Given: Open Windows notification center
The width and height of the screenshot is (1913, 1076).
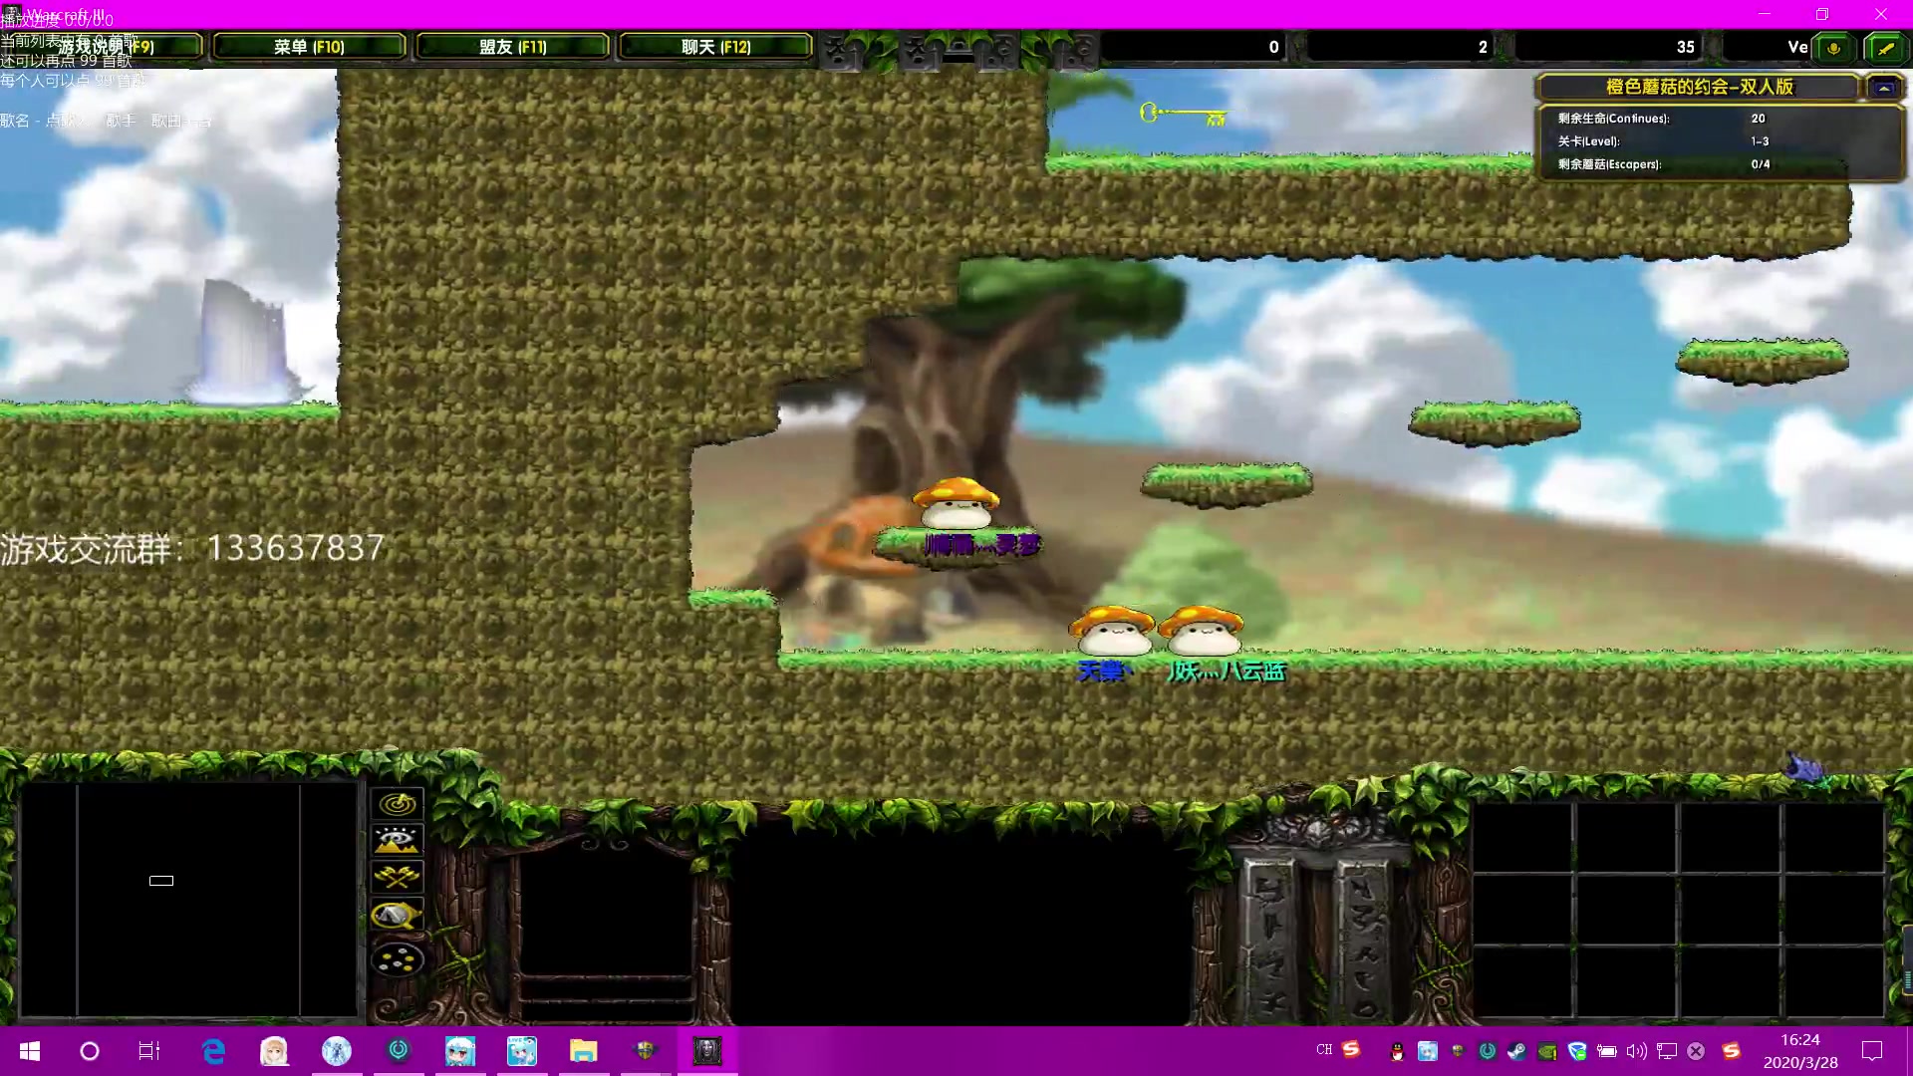Looking at the screenshot, I should 1872,1051.
